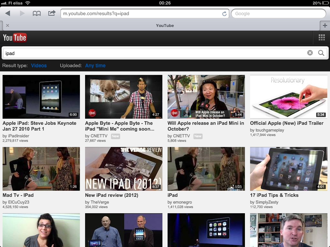Screen dimensions: 330x247
Task: Open the dark stage iPad presentation thumbnail
Action: point(206,230)
